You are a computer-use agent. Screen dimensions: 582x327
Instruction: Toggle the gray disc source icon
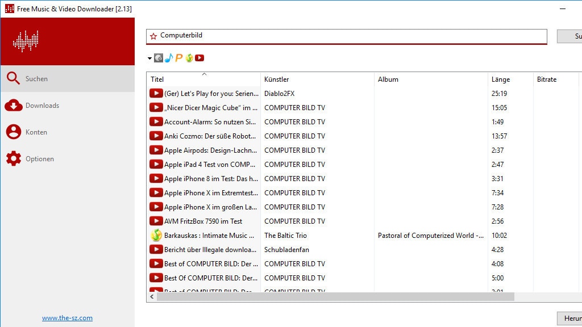tap(159, 58)
